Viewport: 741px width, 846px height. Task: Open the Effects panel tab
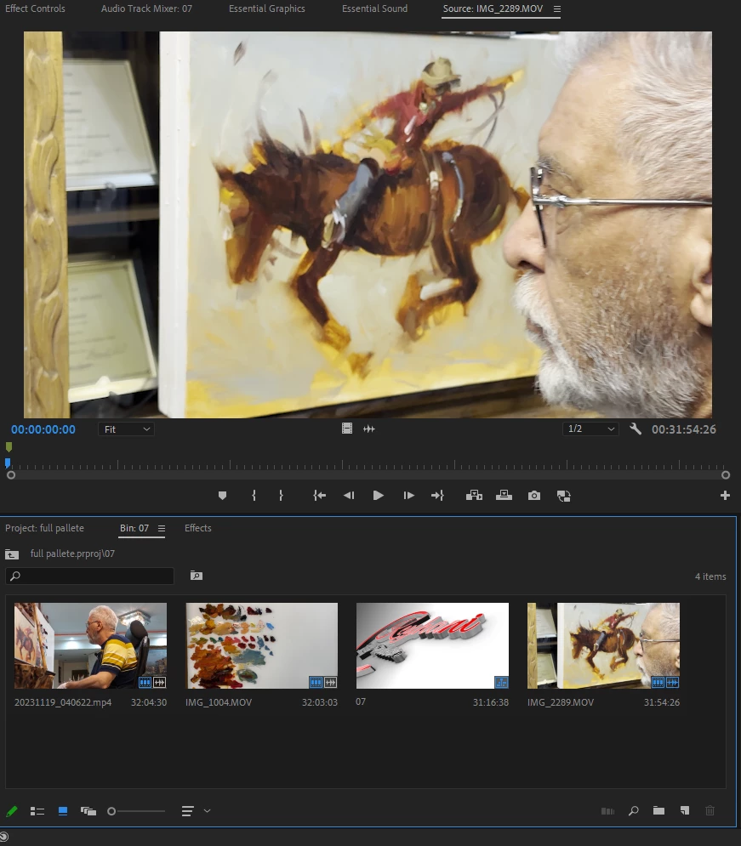(198, 528)
